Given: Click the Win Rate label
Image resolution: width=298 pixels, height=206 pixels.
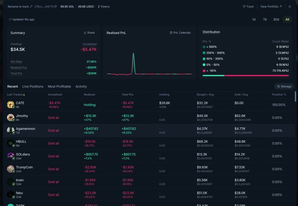Looking at the screenshot, I should (x=16, y=61).
